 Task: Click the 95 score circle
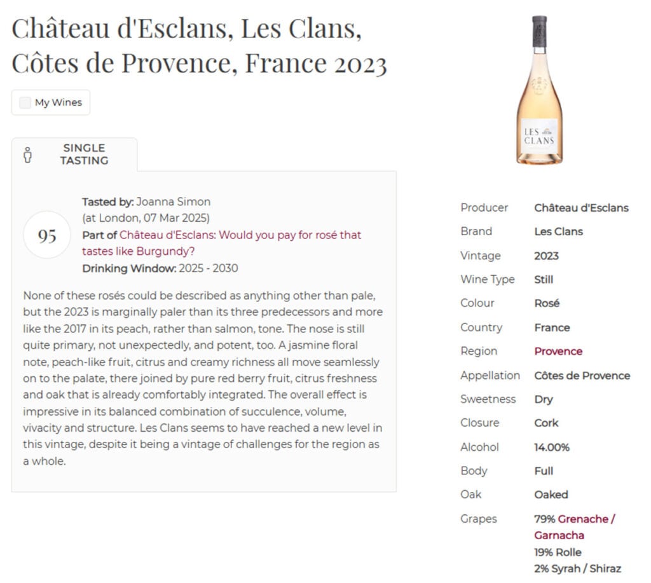[x=47, y=235]
